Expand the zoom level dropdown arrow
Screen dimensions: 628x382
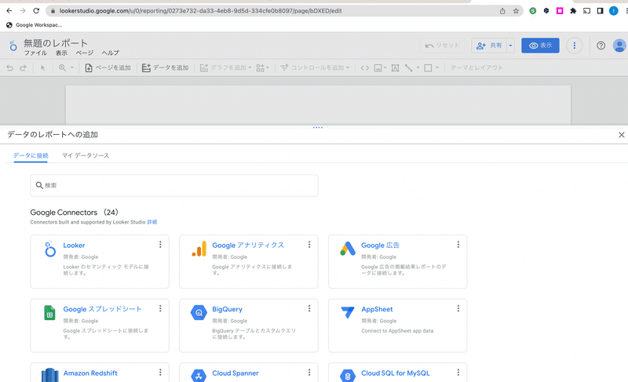[x=72, y=68]
